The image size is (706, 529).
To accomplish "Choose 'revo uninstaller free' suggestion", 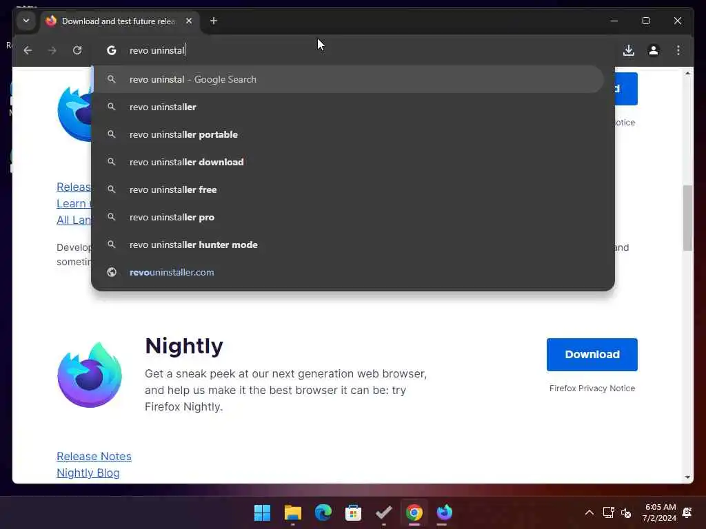I will 347,189.
